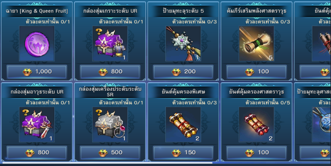Choose the glowing weapon enhancement scroll icon
The height and width of the screenshot is (166, 331).
pos(257,43)
